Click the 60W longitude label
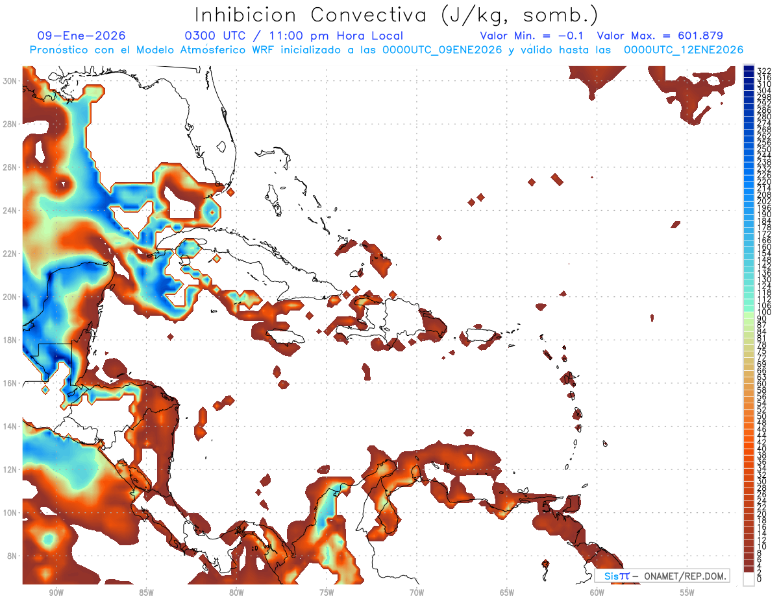 click(x=597, y=593)
